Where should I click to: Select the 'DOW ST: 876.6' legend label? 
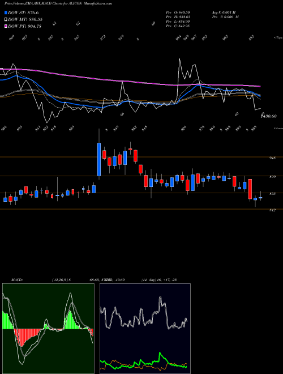(x=23, y=12)
